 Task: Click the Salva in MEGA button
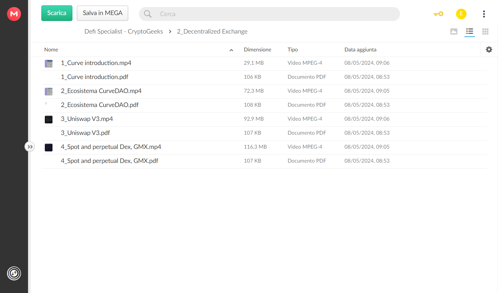[x=103, y=13]
